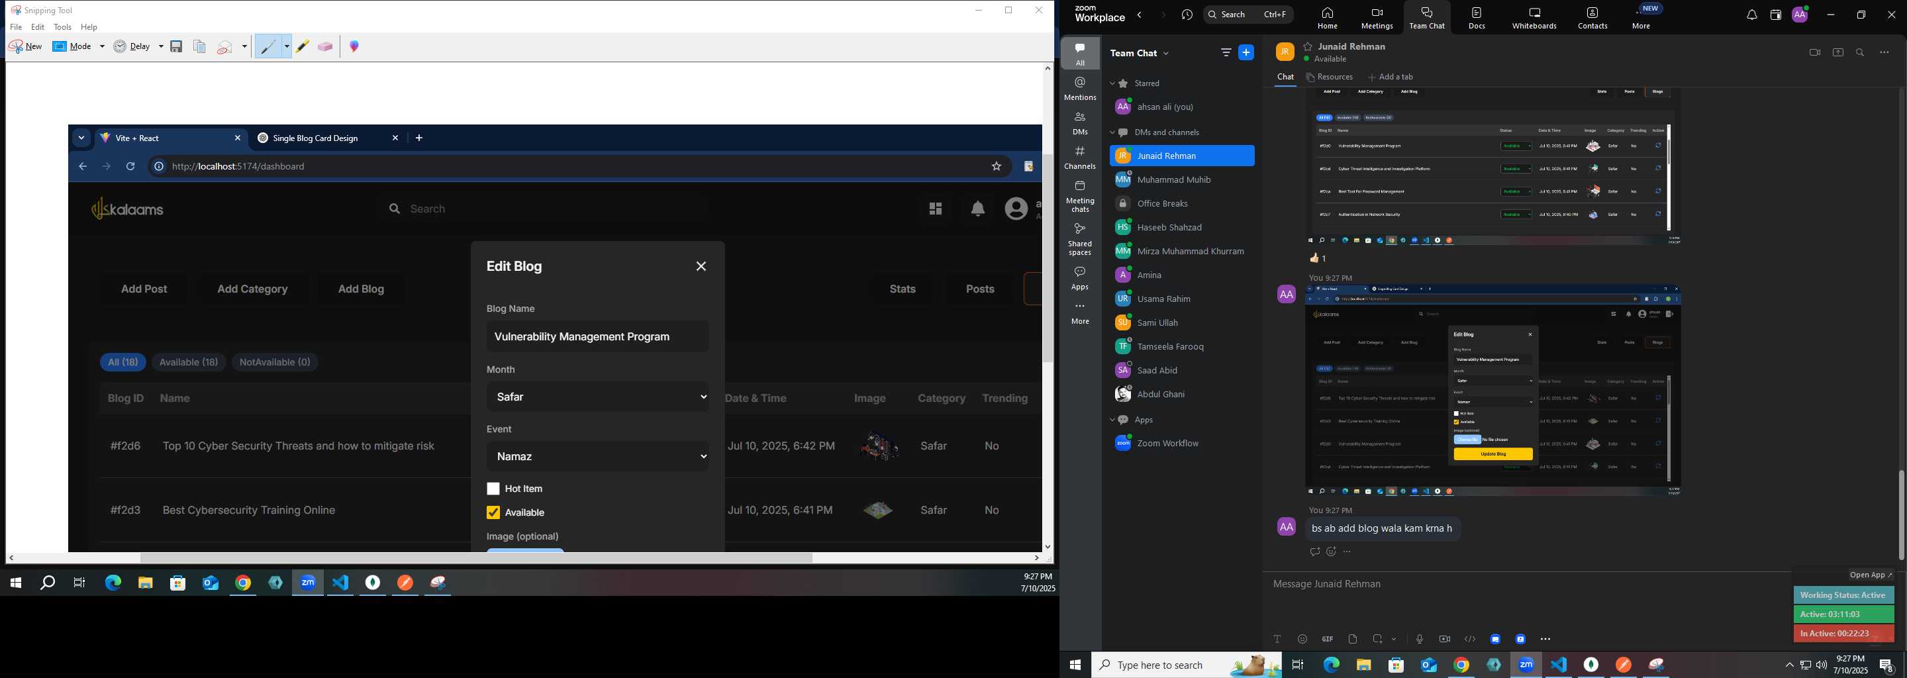Open emoji picker in message toolbar
The width and height of the screenshot is (1907, 678).
click(x=1302, y=639)
